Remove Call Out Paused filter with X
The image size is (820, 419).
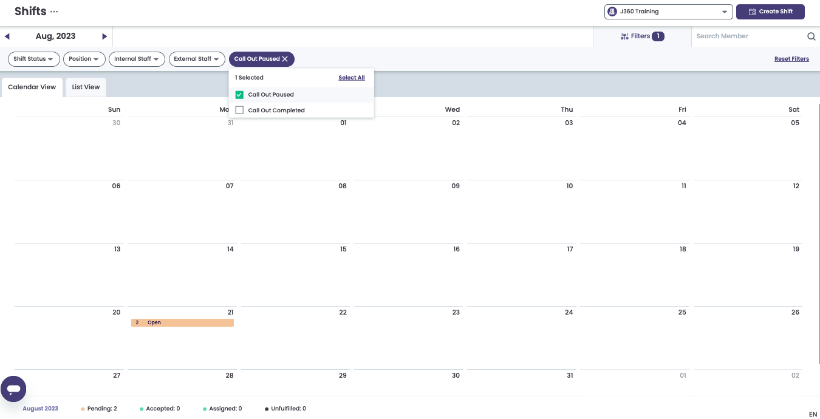[x=285, y=59]
